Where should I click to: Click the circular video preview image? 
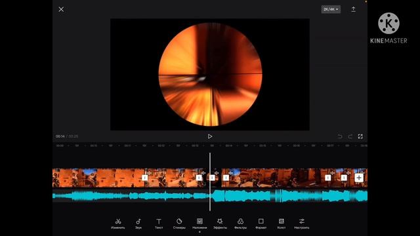click(x=210, y=74)
